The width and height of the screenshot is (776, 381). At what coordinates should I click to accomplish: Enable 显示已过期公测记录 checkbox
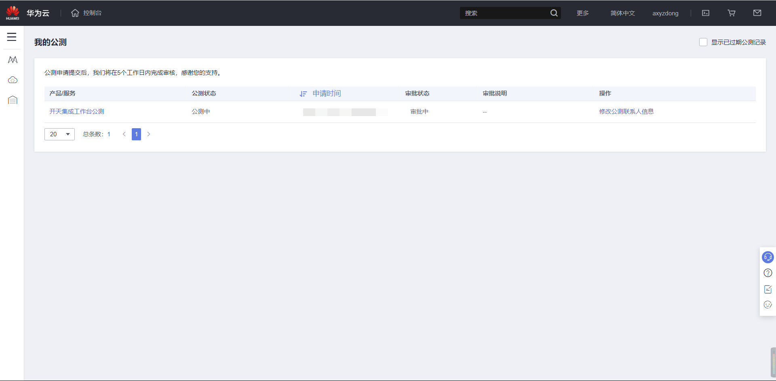pos(703,42)
